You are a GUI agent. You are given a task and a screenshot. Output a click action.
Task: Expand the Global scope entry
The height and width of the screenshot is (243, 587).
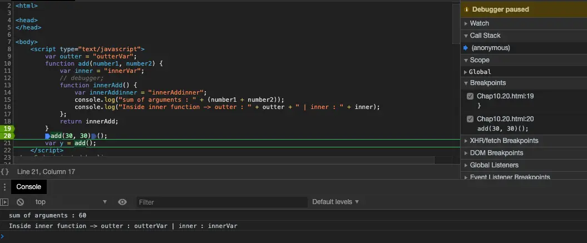tap(466, 72)
